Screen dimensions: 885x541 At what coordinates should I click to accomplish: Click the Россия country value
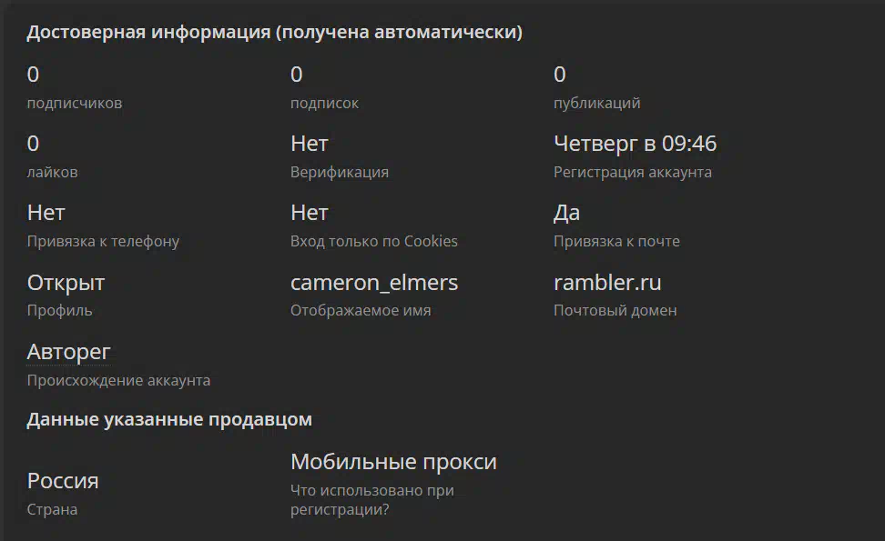(63, 481)
